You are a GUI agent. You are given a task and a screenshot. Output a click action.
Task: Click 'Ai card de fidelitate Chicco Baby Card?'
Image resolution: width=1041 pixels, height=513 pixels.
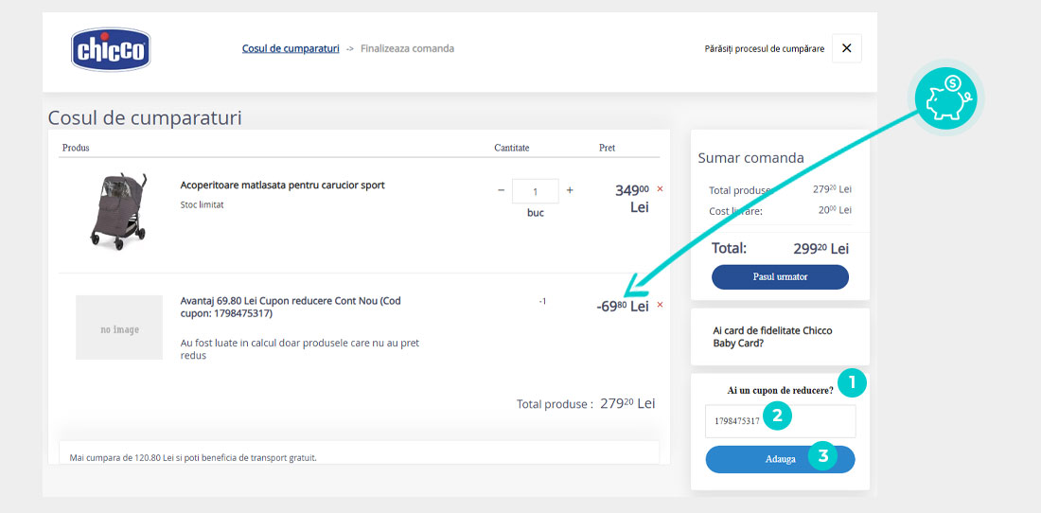tap(773, 336)
